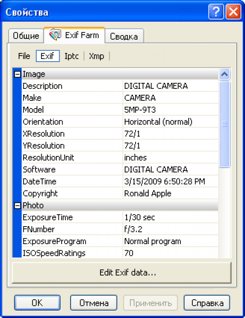Open the File sub-tab
Viewport: 245px width, 318px height.
pos(24,56)
